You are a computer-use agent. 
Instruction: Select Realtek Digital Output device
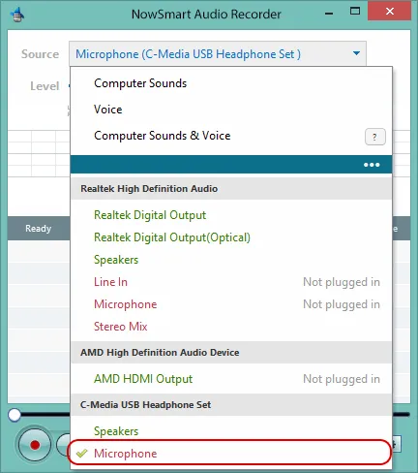231,215
